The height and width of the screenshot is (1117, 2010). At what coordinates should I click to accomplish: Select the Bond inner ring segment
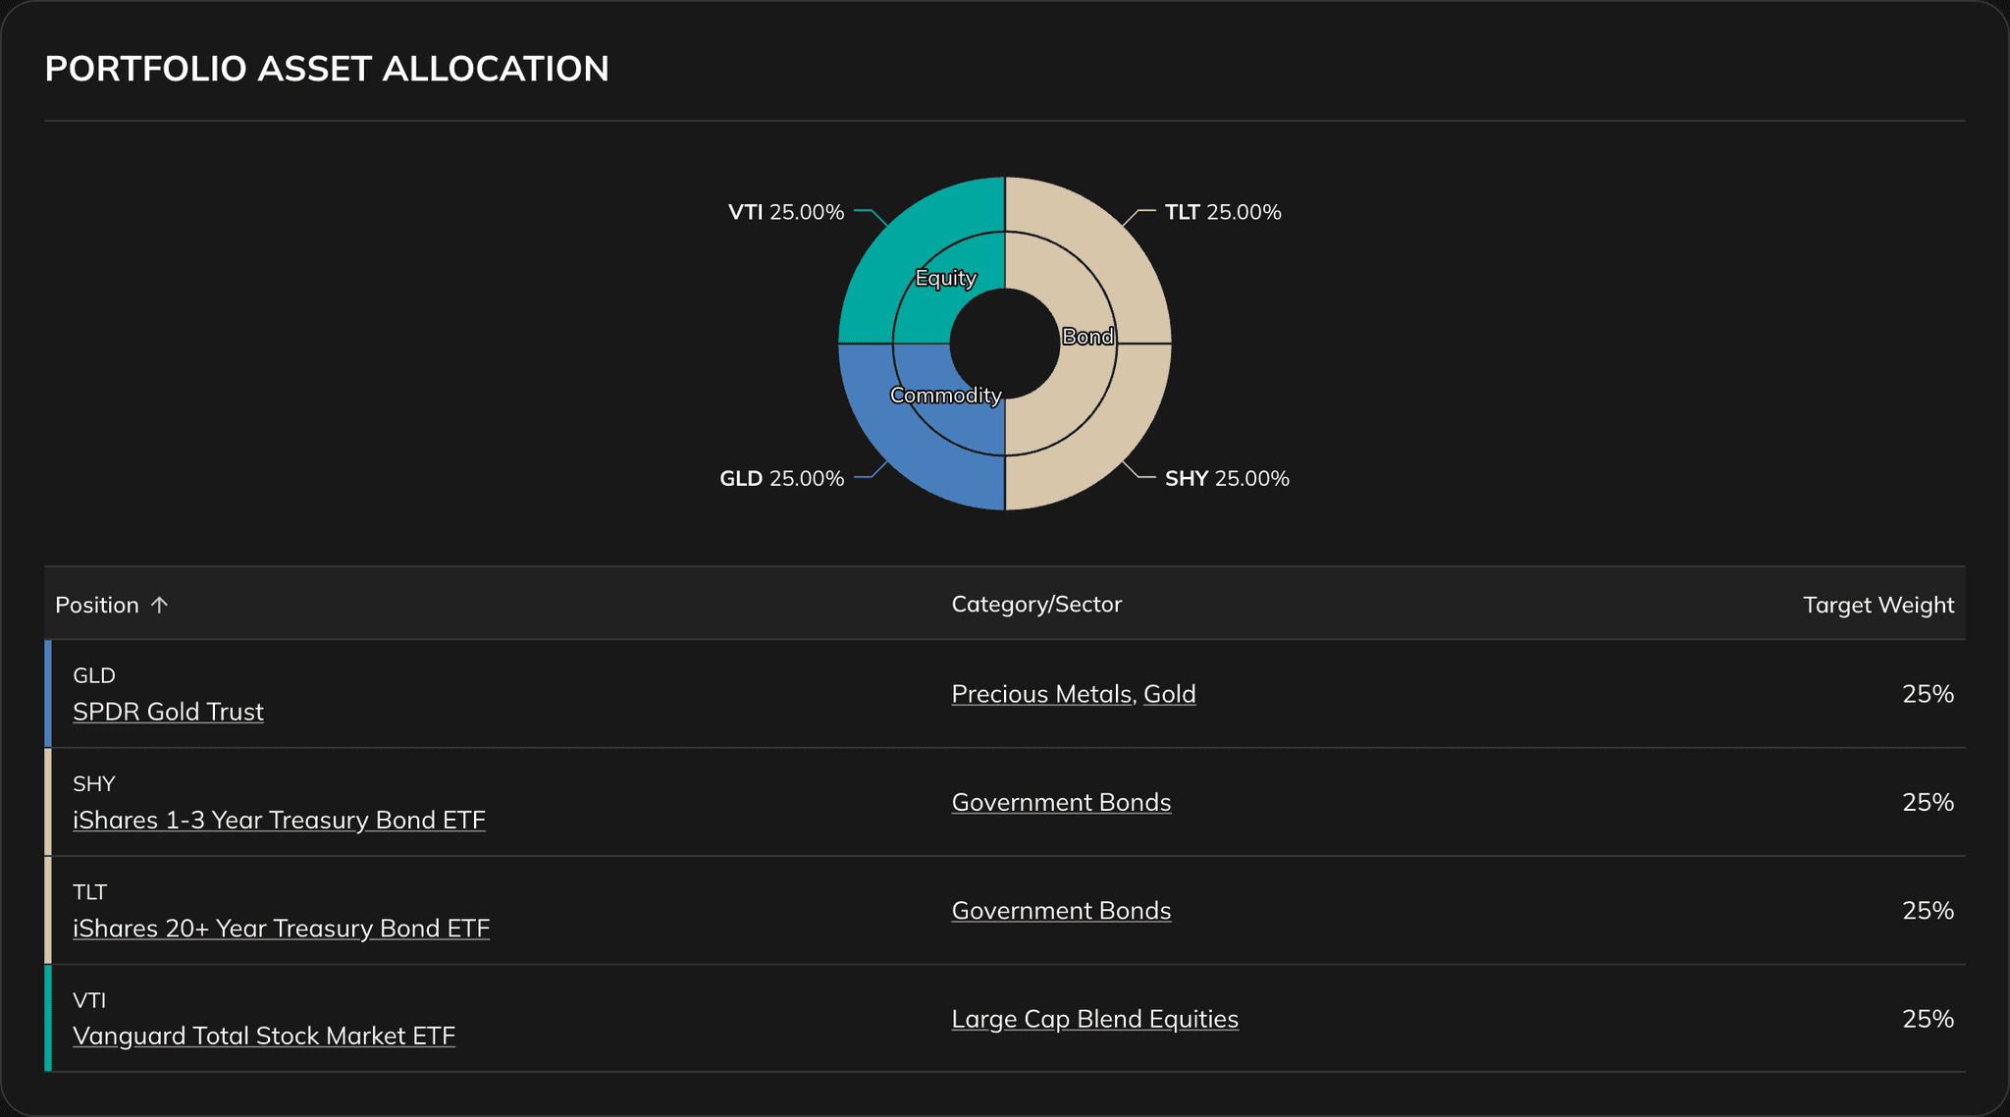coord(1087,337)
